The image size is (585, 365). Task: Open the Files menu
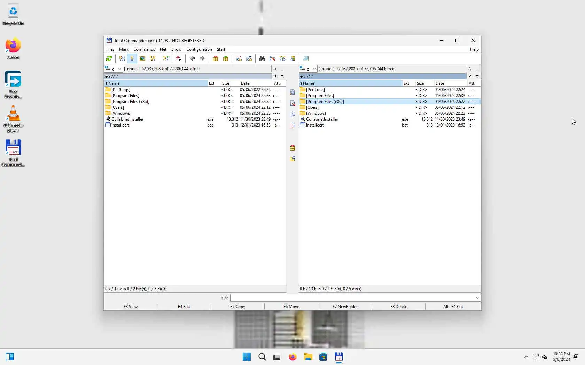pyautogui.click(x=110, y=49)
